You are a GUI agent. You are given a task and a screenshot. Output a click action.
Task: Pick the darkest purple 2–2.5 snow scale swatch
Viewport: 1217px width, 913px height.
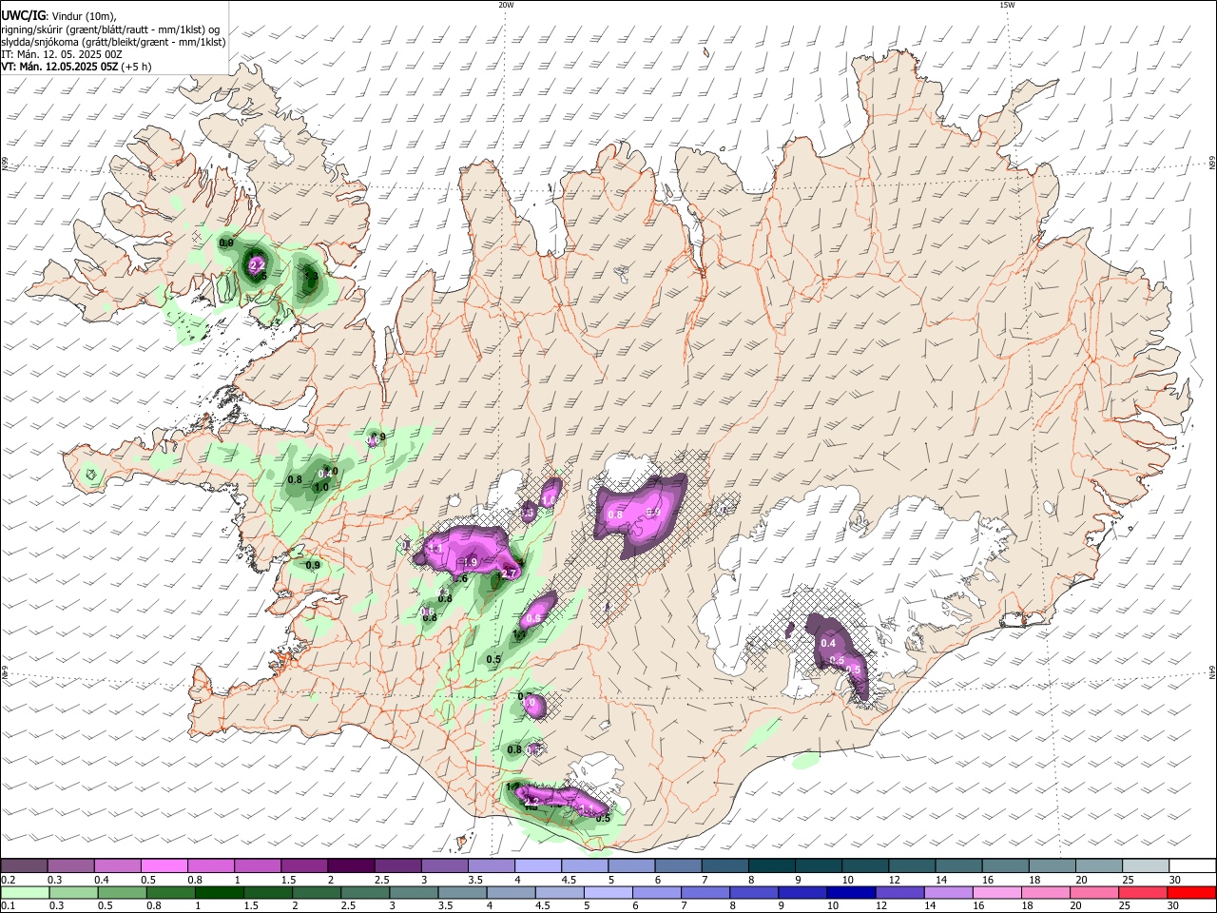pyautogui.click(x=350, y=865)
